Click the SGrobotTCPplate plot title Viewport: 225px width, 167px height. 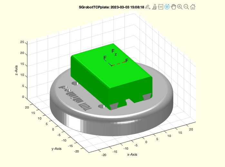(112, 7)
